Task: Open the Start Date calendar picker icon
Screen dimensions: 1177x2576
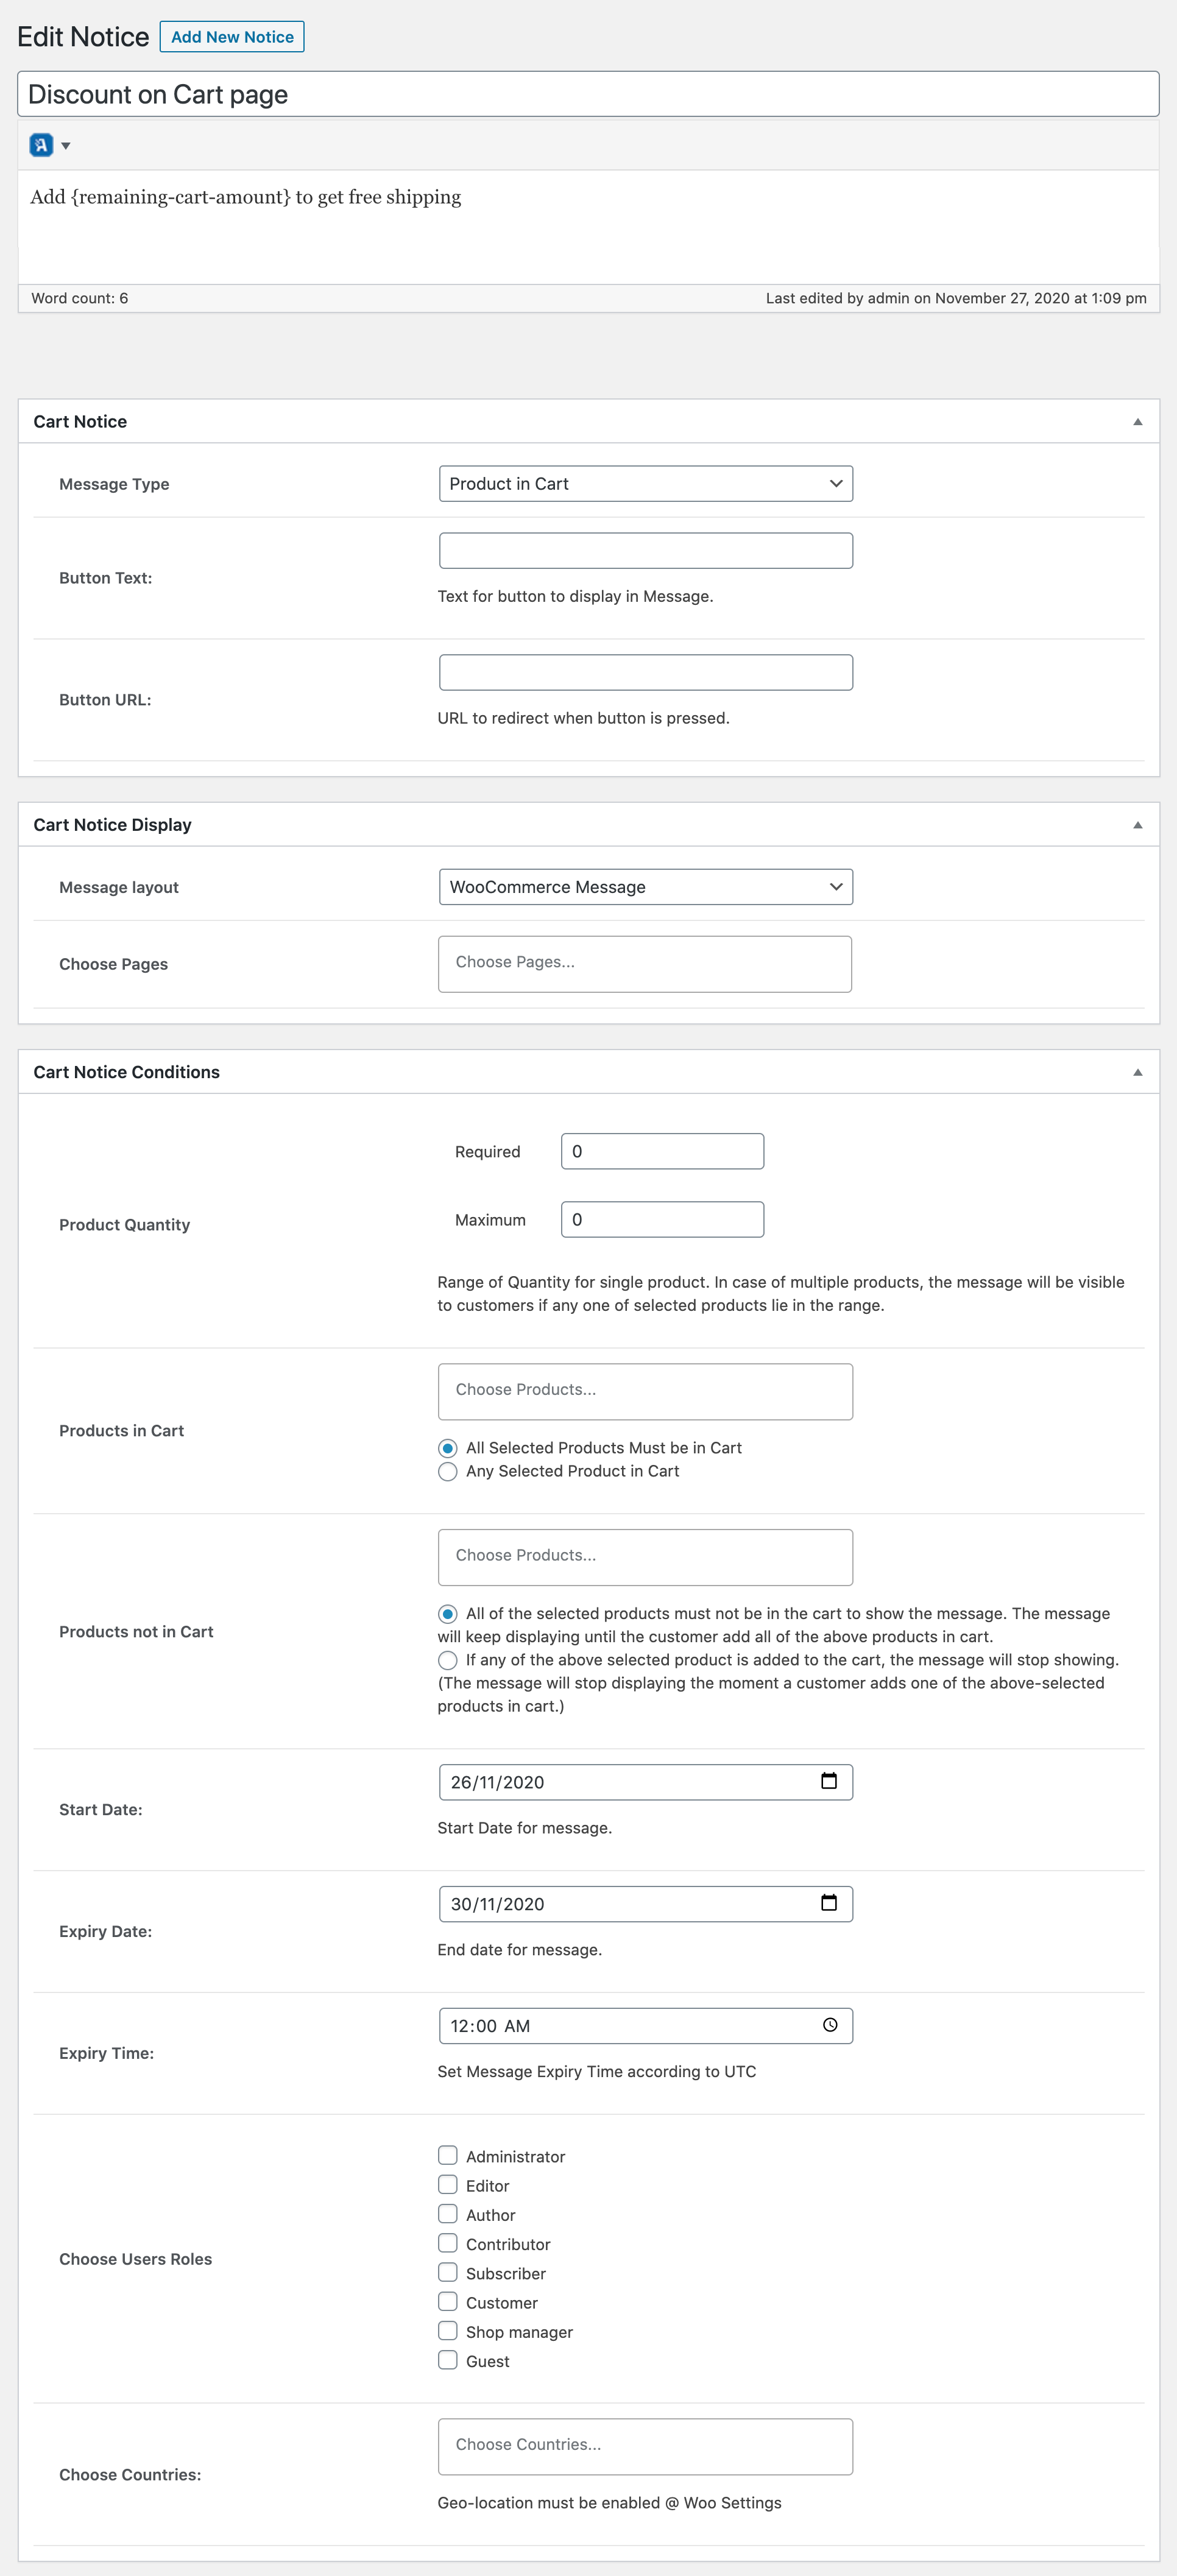Action: pos(828,1781)
